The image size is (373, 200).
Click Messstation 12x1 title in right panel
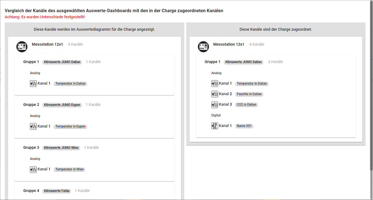229,44
